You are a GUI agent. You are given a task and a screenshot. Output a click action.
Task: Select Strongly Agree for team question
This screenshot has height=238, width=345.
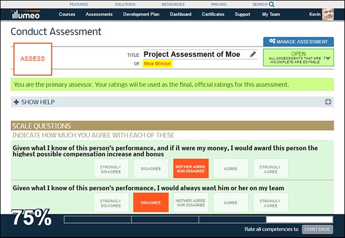point(271,202)
